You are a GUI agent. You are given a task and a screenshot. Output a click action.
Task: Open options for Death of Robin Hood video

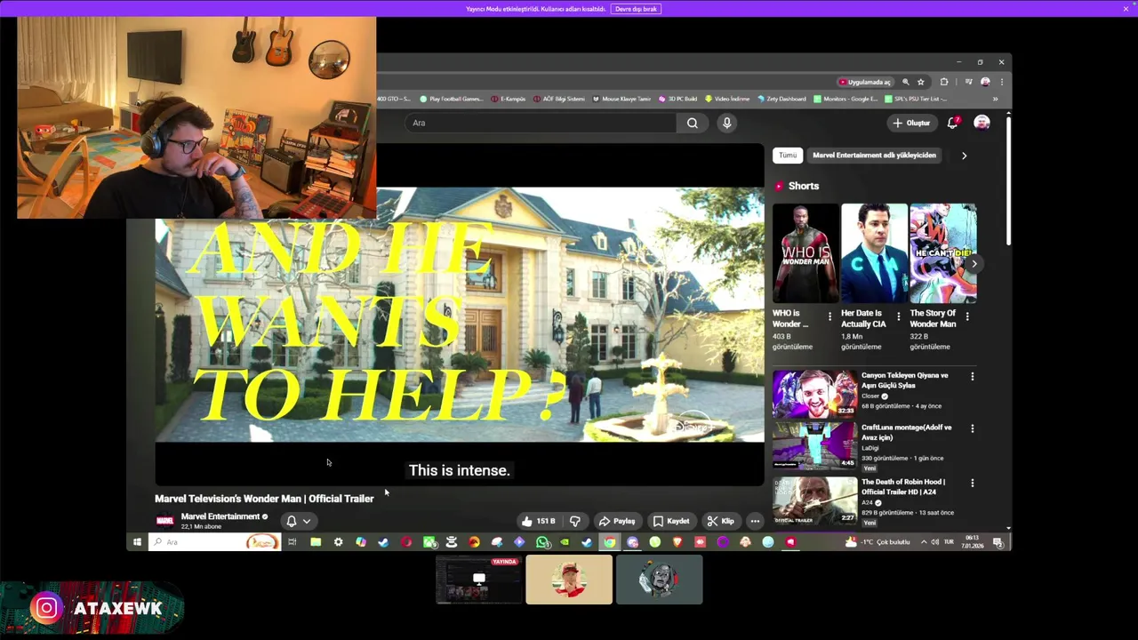pos(972,484)
